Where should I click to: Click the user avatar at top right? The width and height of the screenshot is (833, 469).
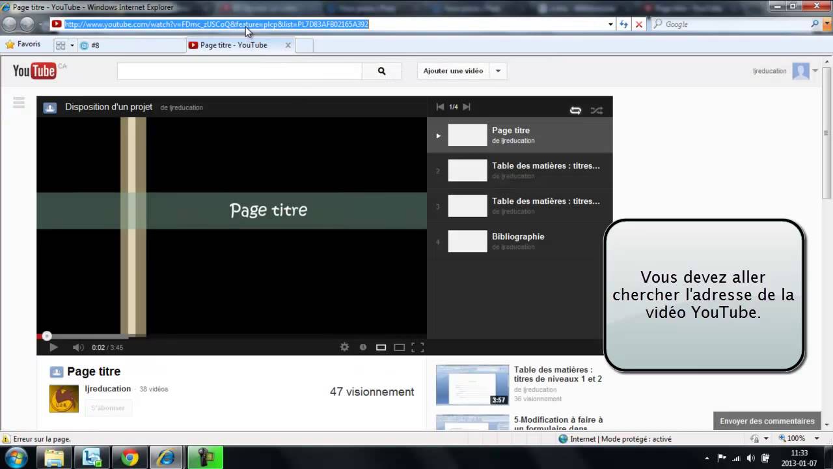coord(800,71)
